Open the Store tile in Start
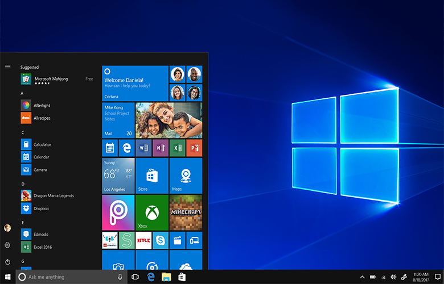The width and height of the screenshot is (444, 284). pos(152,176)
